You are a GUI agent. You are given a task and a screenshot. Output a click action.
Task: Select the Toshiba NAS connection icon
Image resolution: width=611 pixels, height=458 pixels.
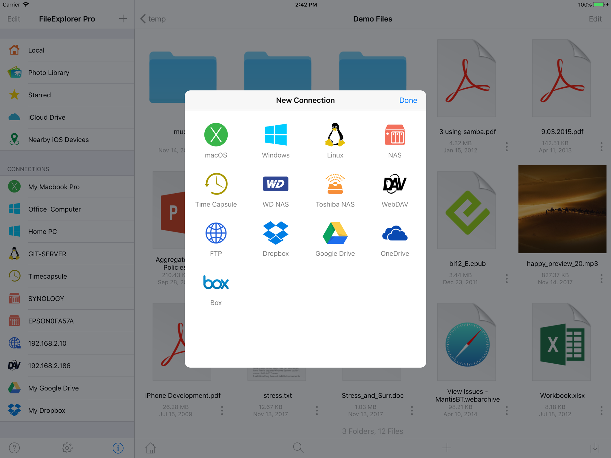pos(335,184)
